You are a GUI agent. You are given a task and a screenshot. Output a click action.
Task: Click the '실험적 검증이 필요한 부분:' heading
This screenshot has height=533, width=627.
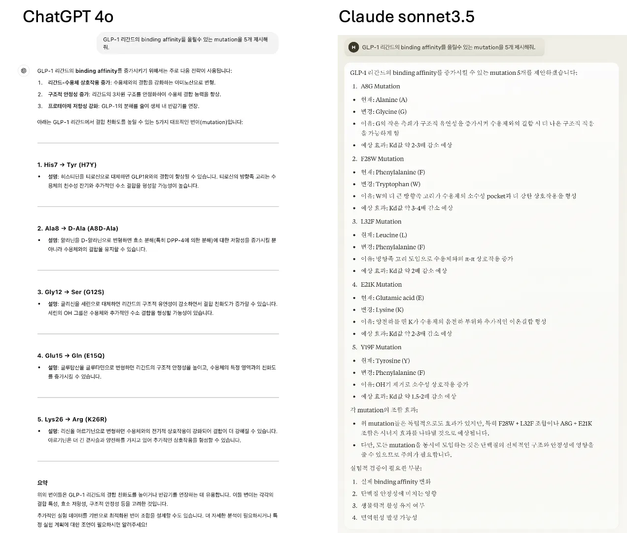(386, 468)
